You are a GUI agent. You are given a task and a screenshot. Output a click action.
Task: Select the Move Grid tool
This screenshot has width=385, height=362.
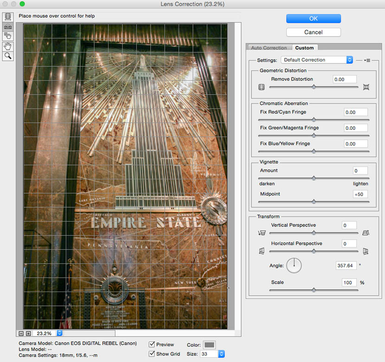8,36
